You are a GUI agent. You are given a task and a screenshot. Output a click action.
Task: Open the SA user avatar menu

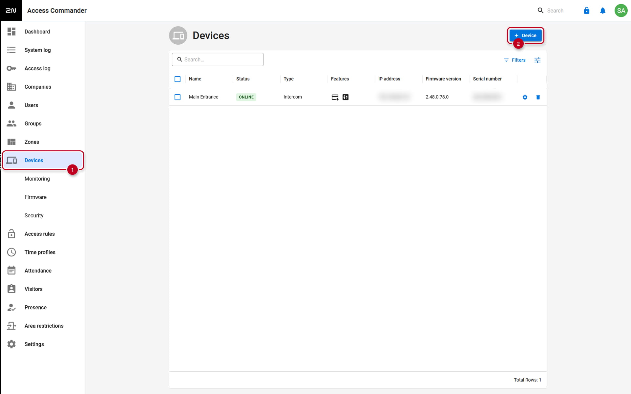(x=621, y=11)
